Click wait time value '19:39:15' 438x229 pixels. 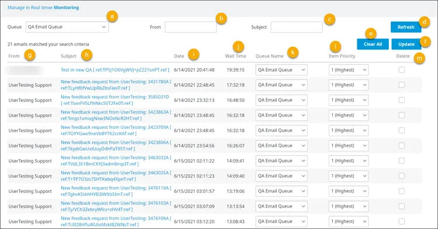[x=235, y=70]
